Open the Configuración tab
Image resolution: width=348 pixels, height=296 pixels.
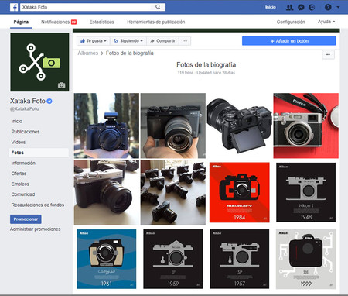(x=291, y=22)
